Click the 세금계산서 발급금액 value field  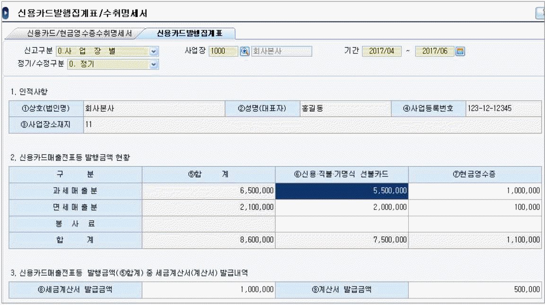208,289
